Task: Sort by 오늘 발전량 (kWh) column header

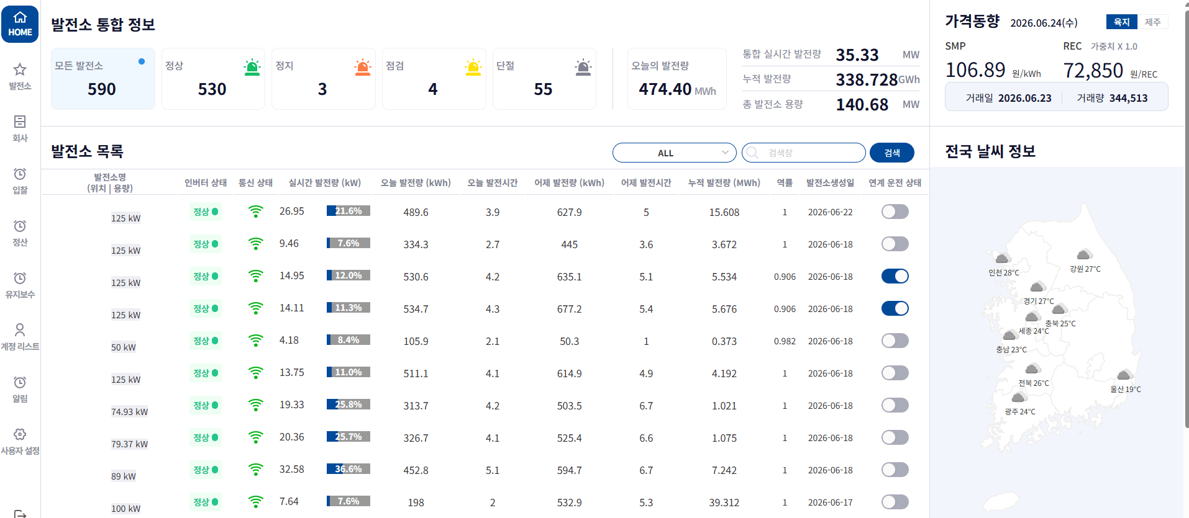Action: (x=416, y=182)
